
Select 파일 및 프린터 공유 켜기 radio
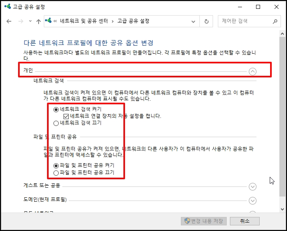(56, 166)
